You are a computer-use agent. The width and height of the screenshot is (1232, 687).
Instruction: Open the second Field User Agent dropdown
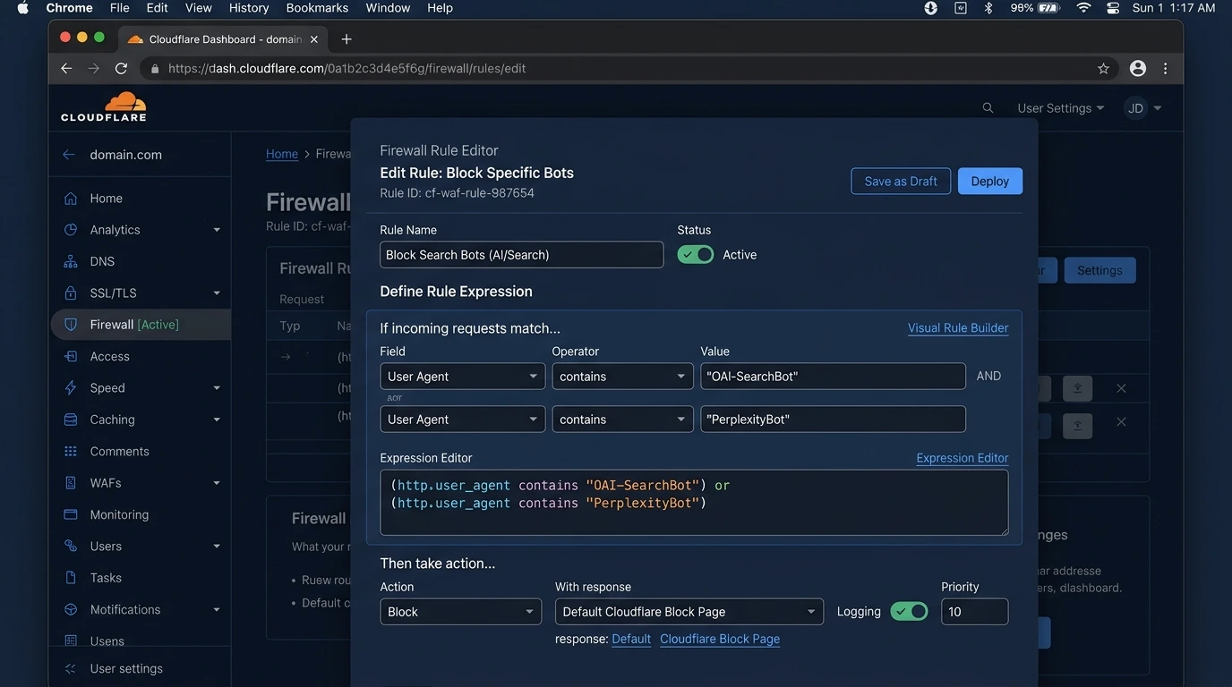click(462, 420)
